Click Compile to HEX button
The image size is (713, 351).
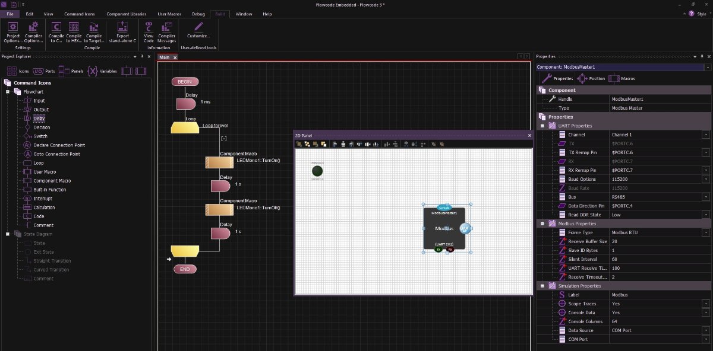click(74, 32)
